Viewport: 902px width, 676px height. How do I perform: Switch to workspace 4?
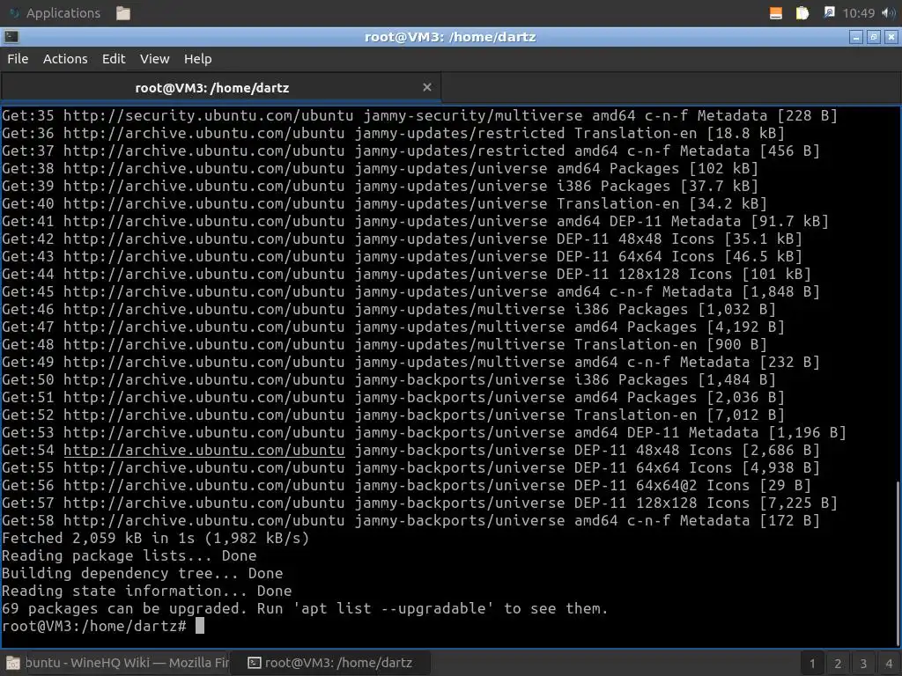pos(888,664)
